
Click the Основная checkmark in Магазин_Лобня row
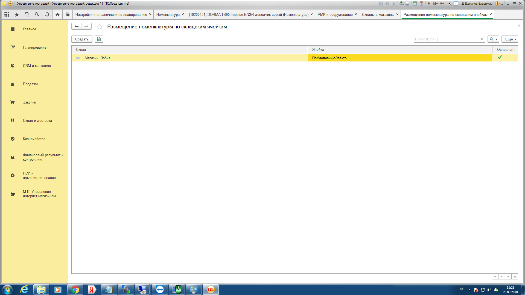pos(500,57)
